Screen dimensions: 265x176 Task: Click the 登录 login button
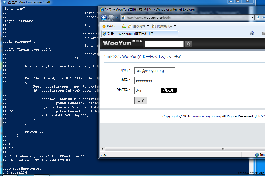coord(141,100)
